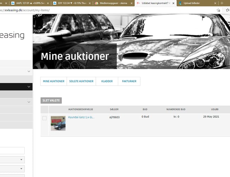Click seller name aj70603
This screenshot has width=230, height=177.
pyautogui.click(x=114, y=117)
